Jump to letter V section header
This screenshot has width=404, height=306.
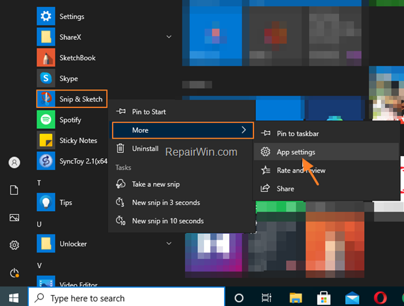pos(39,266)
